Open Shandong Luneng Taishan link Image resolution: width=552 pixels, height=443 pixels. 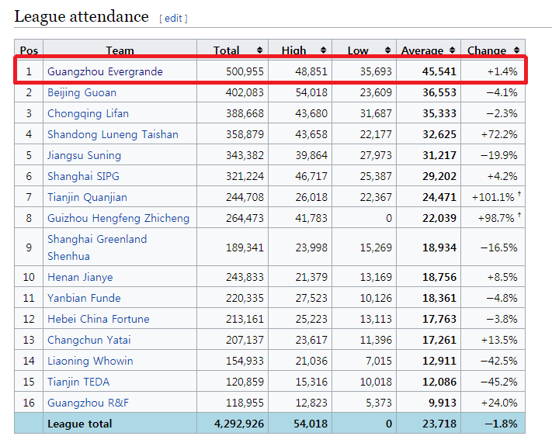click(113, 134)
